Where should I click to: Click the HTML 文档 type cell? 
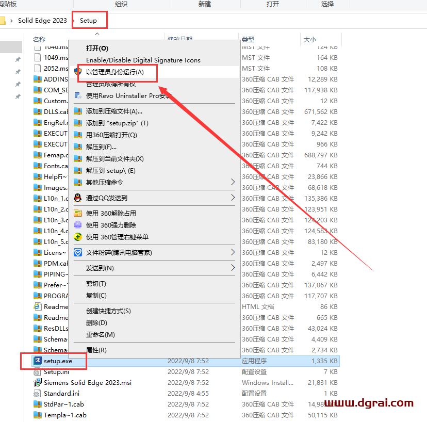point(258,307)
